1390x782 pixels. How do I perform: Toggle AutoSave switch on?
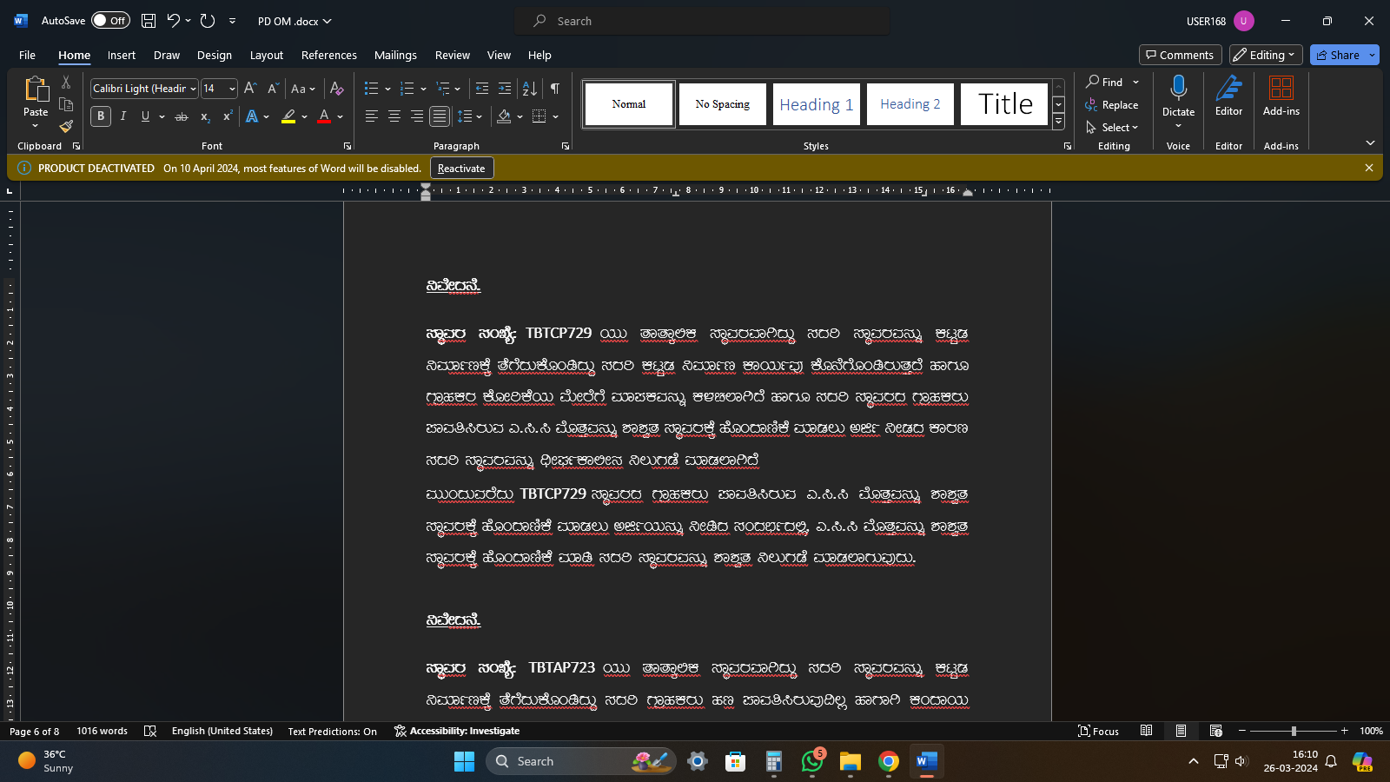(110, 21)
